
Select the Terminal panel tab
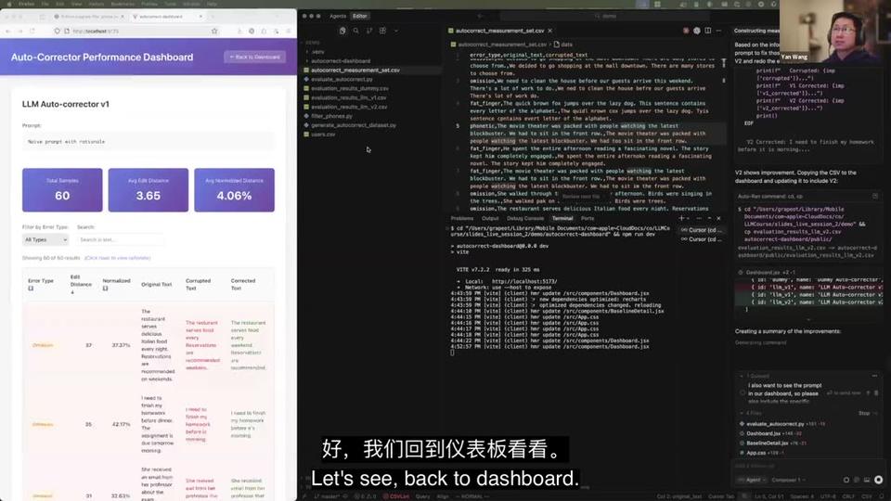pyautogui.click(x=562, y=218)
